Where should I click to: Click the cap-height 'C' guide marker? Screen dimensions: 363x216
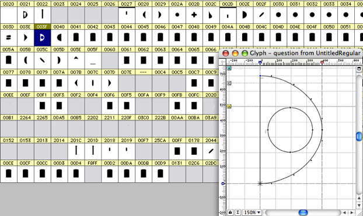[x=229, y=83]
